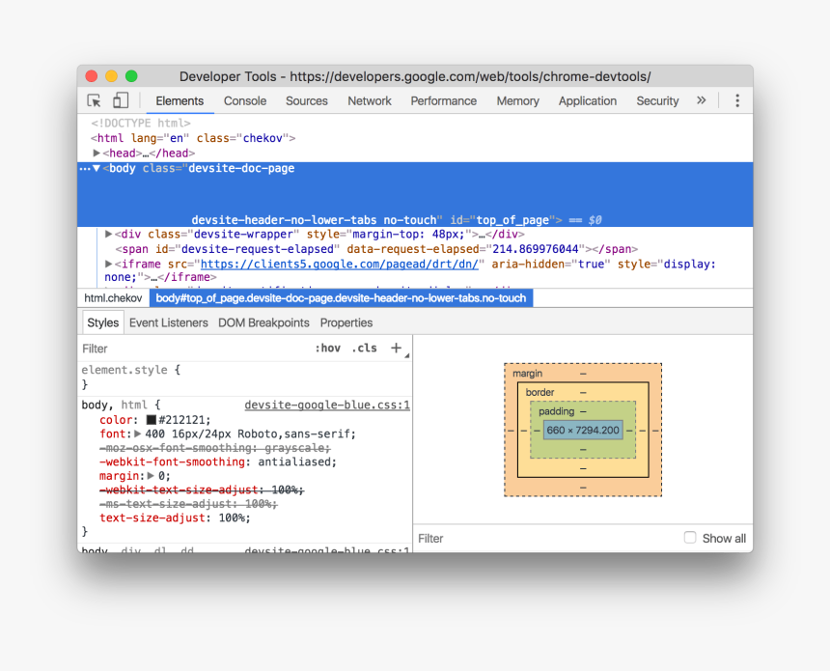Click the ellipsis beside the body element
Screen dimensions: 830x671
(85, 169)
